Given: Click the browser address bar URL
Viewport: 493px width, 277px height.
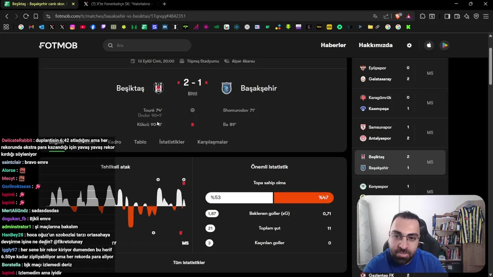Looking at the screenshot, I should pos(120,16).
